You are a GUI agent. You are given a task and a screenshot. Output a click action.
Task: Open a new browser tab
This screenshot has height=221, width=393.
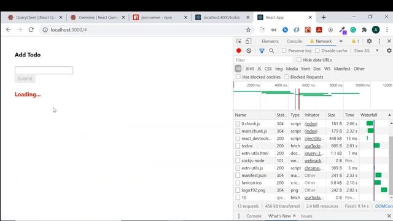[x=324, y=17]
